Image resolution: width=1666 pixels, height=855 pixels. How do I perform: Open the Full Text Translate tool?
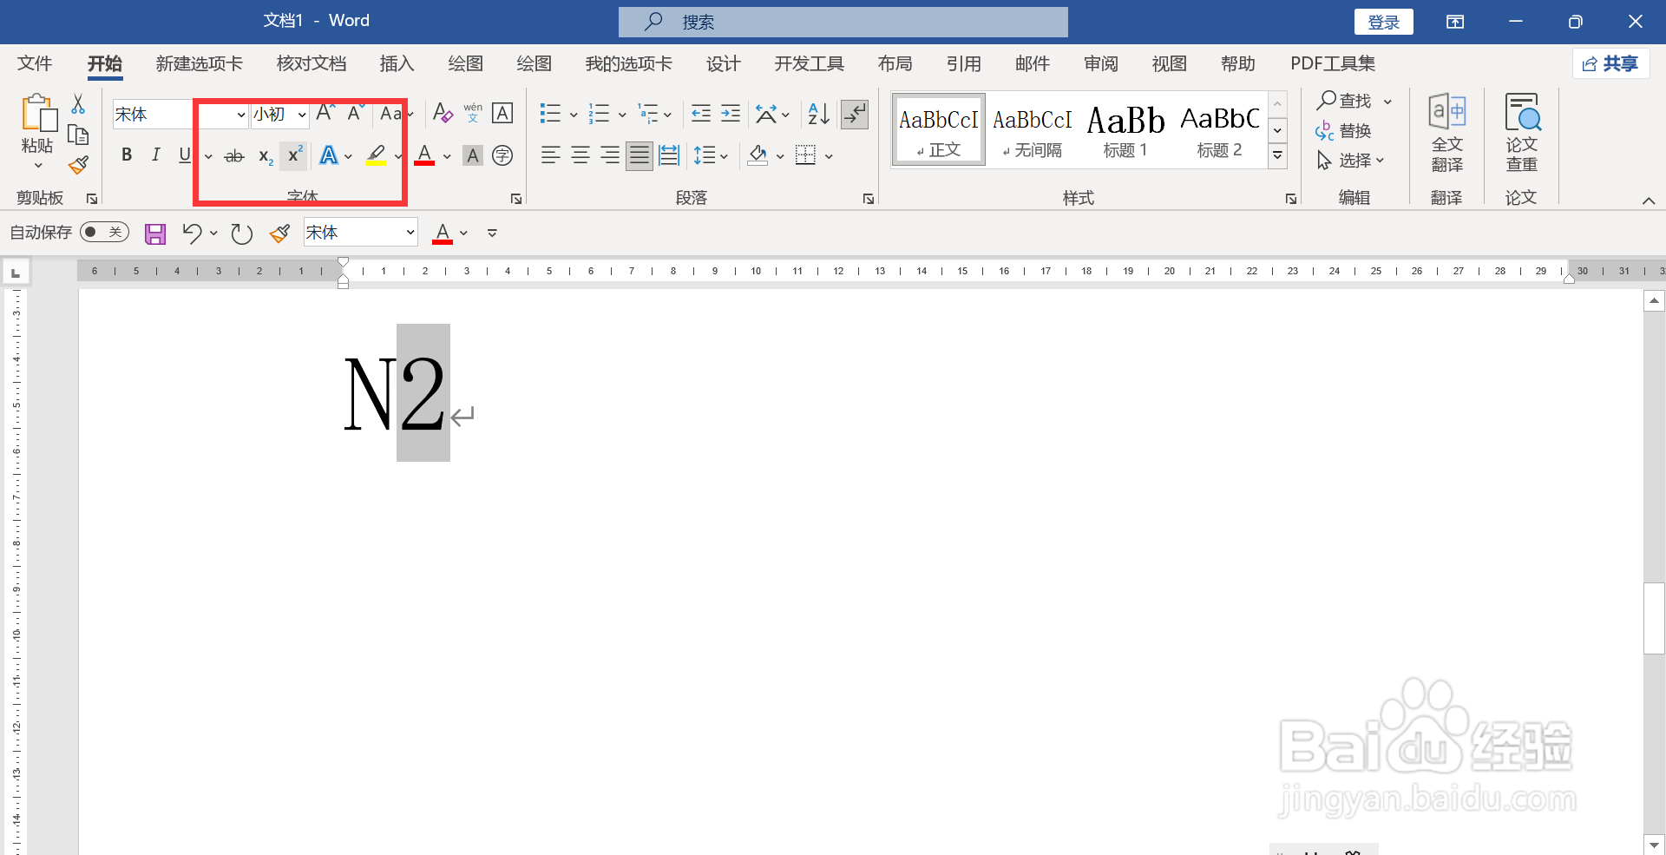1447,133
